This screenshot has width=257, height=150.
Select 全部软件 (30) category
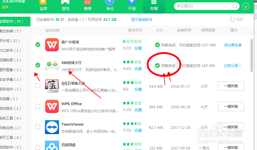click(15, 21)
